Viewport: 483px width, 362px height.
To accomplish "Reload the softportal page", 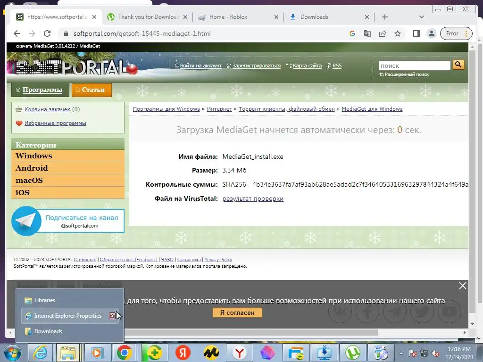I will [47, 33].
